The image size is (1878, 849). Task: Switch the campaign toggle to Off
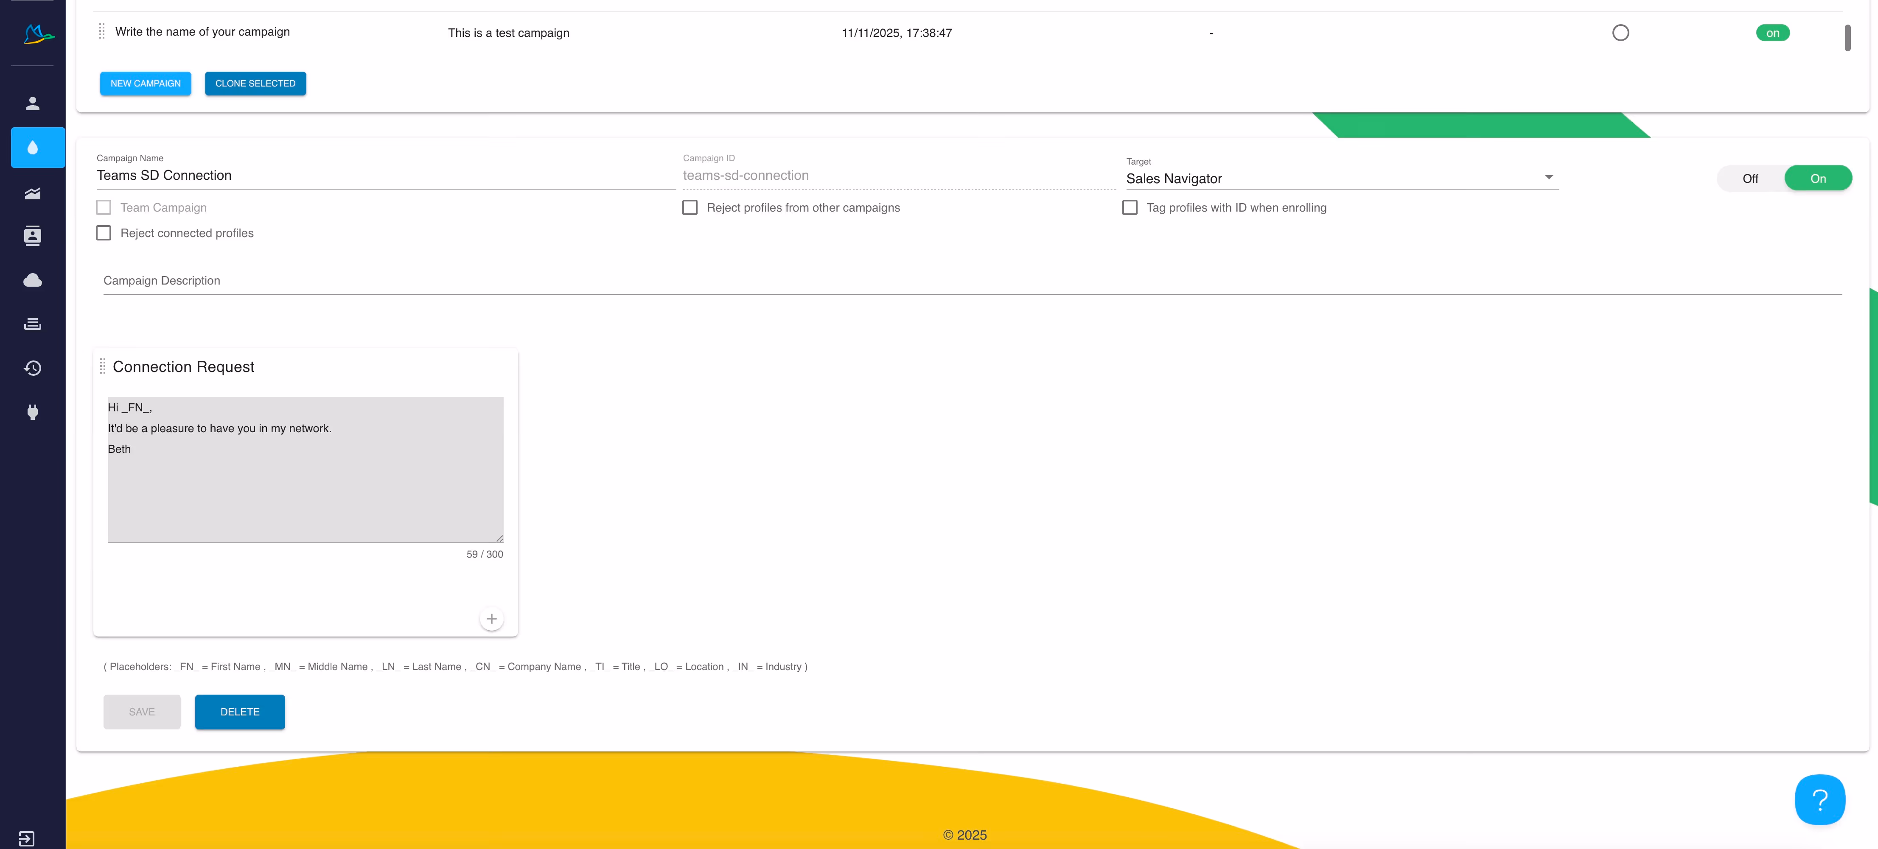tap(1750, 179)
